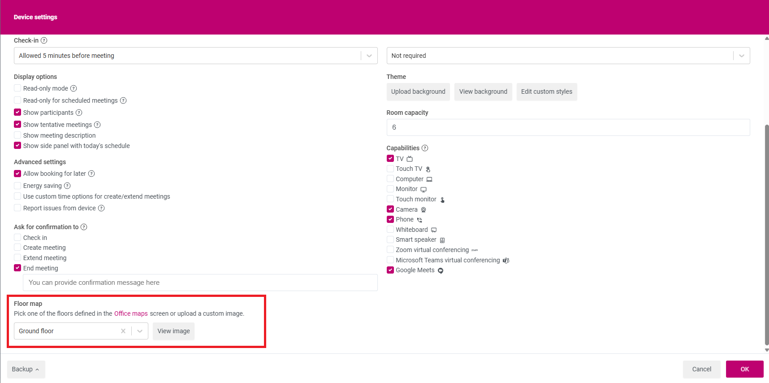769x383 pixels.
Task: Click the Phone capability icon
Action: click(x=419, y=220)
